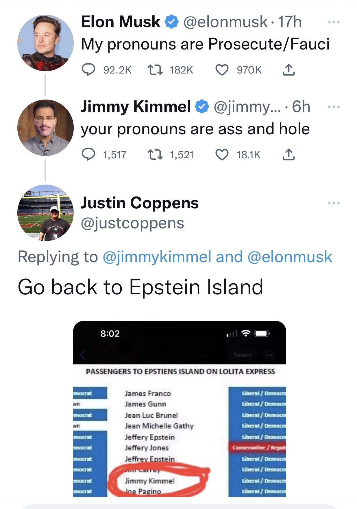Open replies on Jimmy Kimmel's tweet
The height and width of the screenshot is (509, 357).
tap(88, 155)
